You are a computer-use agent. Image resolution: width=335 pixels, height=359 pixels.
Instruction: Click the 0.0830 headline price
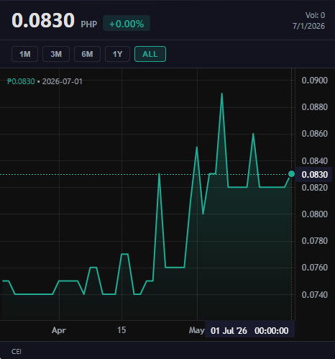point(43,21)
